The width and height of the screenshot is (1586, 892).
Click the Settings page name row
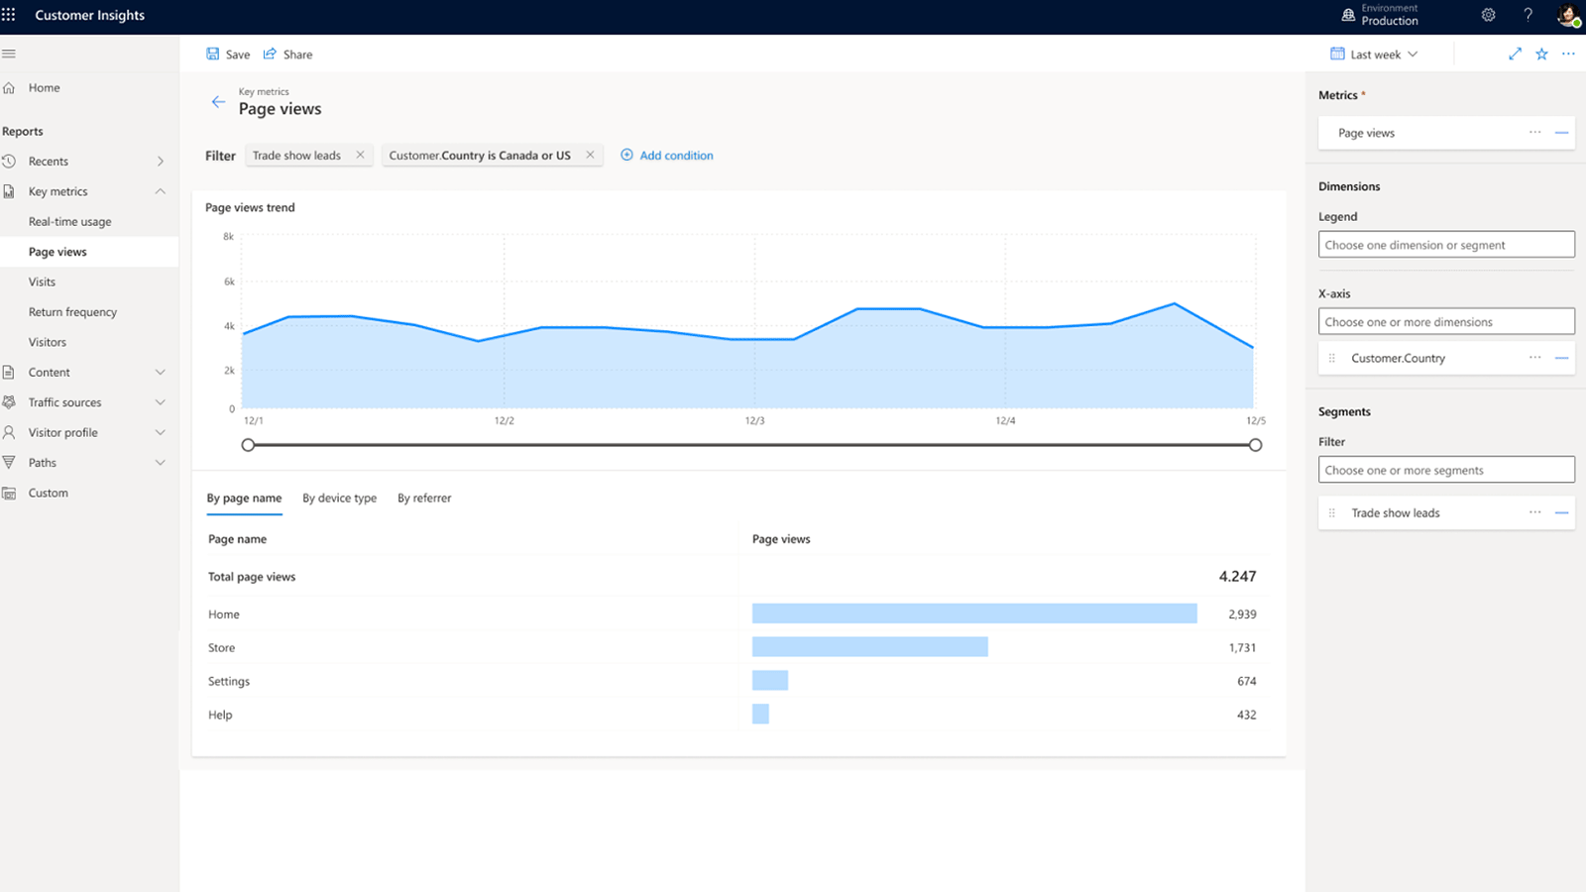point(733,681)
